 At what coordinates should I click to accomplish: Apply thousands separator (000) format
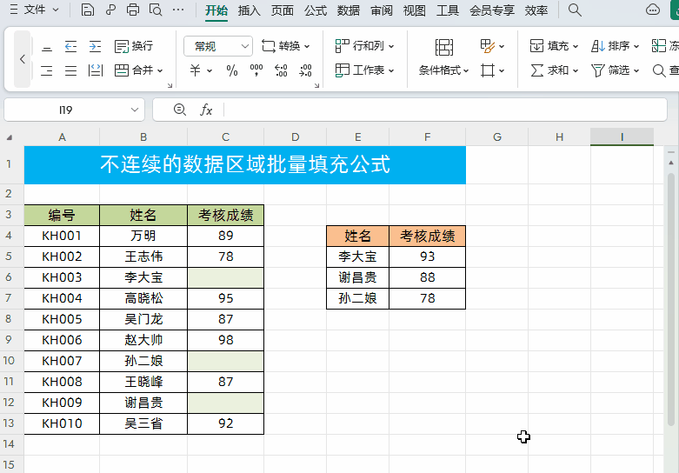click(256, 70)
